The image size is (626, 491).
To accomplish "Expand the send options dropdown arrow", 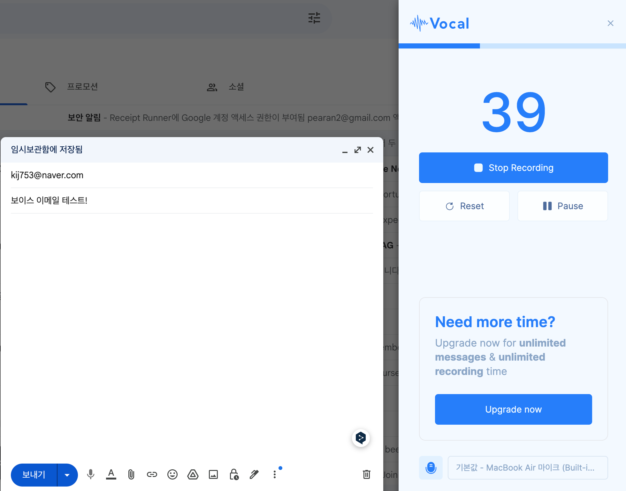I will click(x=67, y=475).
